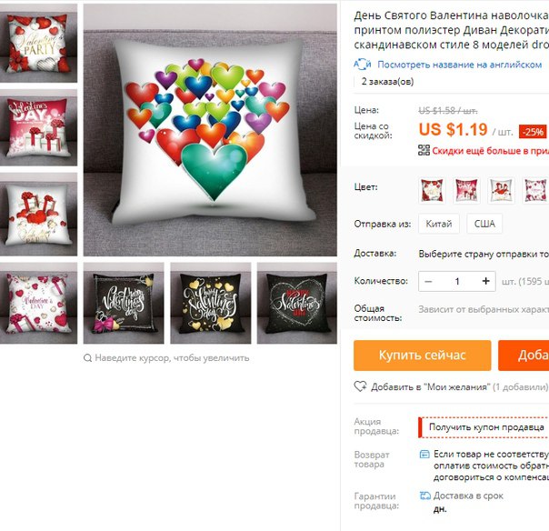This screenshot has height=531, width=549.
Task: Click the on-time delivery guarantee icon
Action: (x=424, y=496)
